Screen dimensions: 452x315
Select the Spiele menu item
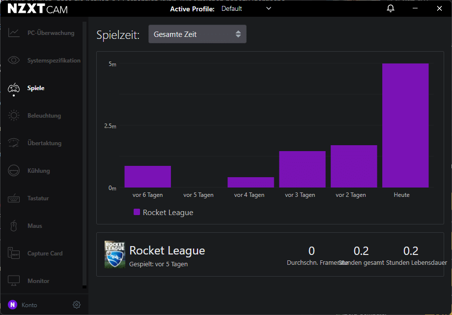tap(36, 88)
